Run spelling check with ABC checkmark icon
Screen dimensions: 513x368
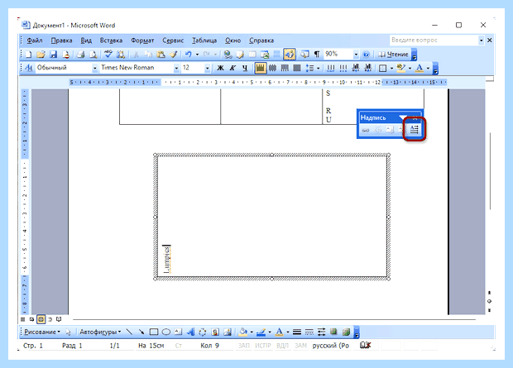click(108, 55)
